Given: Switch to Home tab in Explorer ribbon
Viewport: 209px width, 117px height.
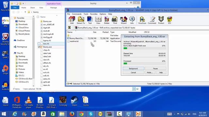Looking at the screenshot, I should coord(24,8).
